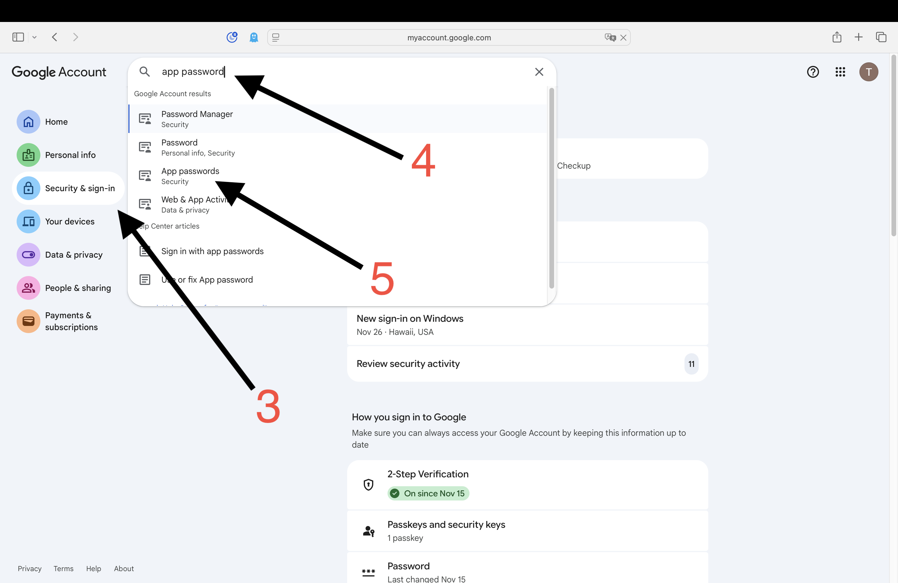Go back with the back arrow
This screenshot has height=583, width=898.
point(55,37)
